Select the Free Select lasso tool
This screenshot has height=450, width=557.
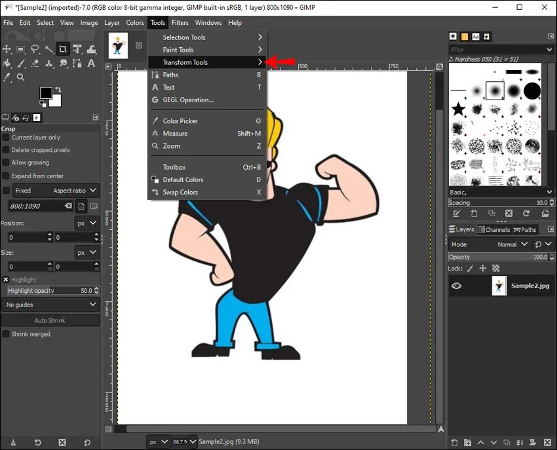point(35,49)
